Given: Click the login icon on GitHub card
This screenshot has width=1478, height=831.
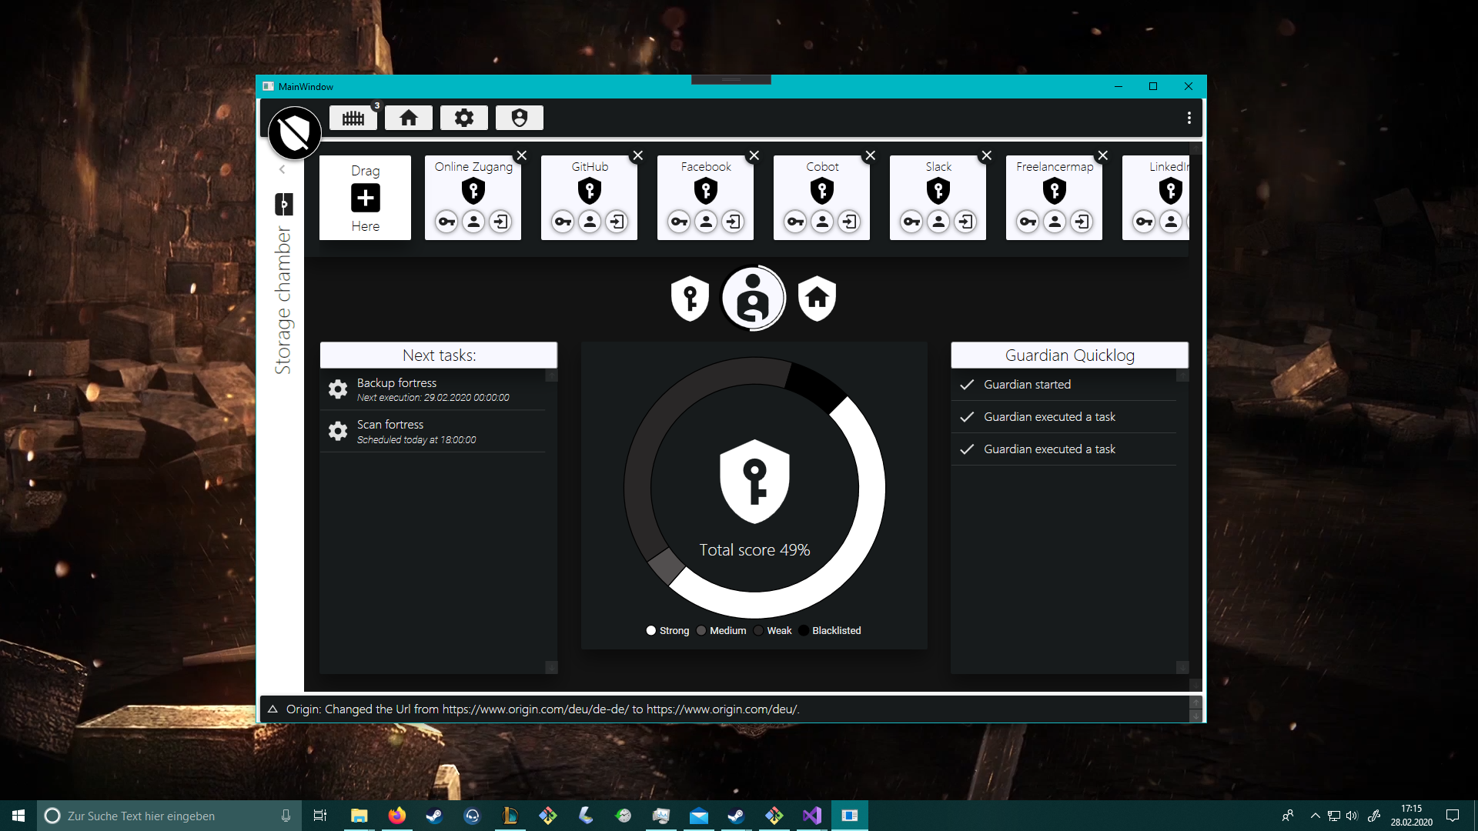Looking at the screenshot, I should [x=617, y=222].
